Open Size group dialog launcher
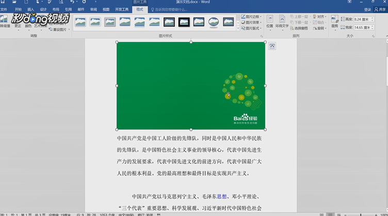 [x=373, y=36]
